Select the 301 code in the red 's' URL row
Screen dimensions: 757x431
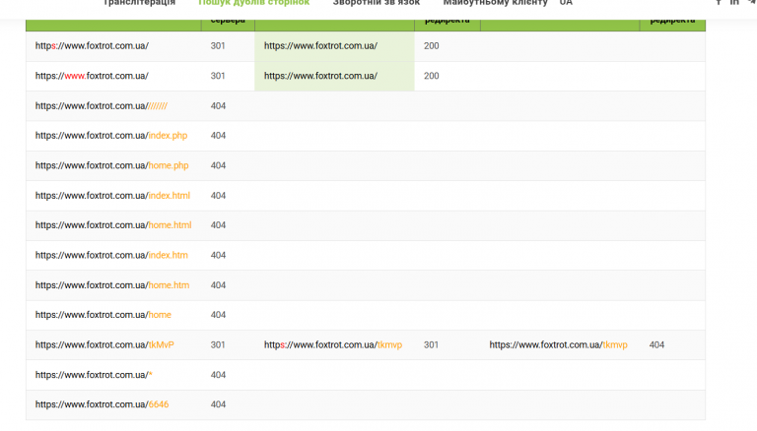tap(218, 46)
